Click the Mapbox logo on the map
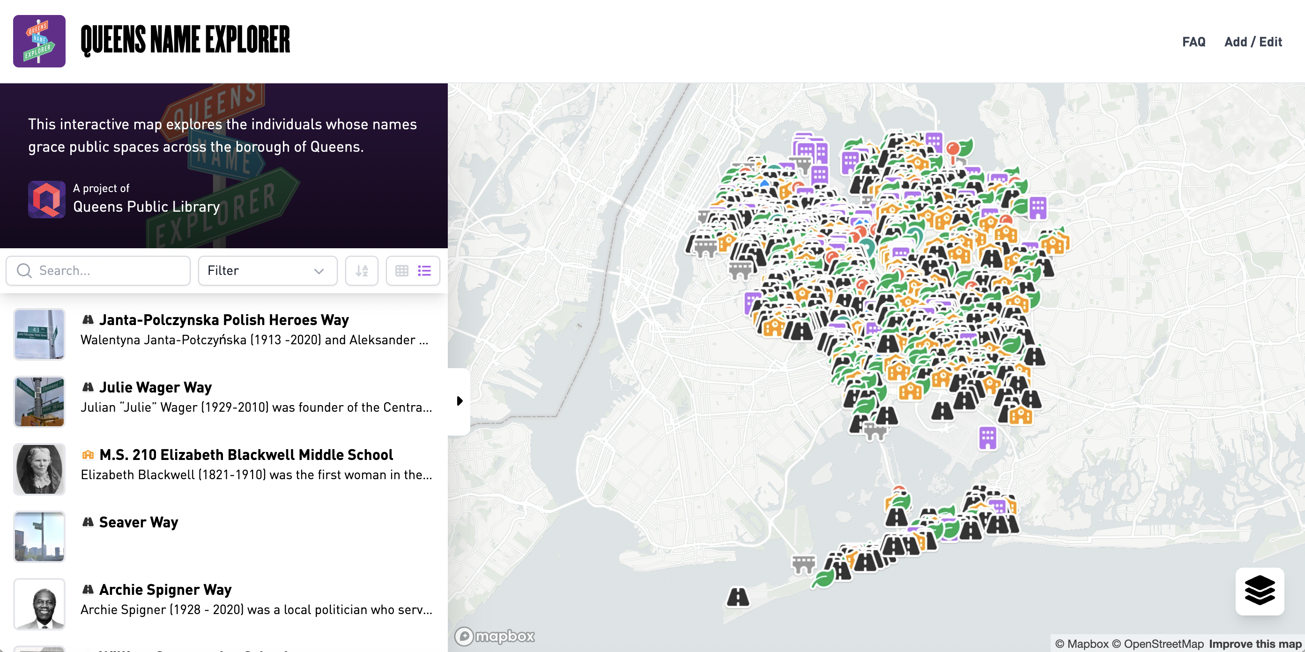 pos(495,636)
